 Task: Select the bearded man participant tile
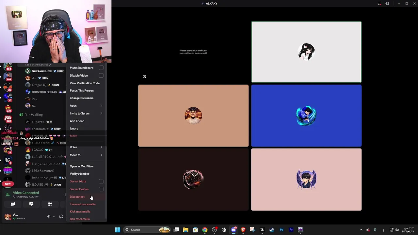click(193, 116)
